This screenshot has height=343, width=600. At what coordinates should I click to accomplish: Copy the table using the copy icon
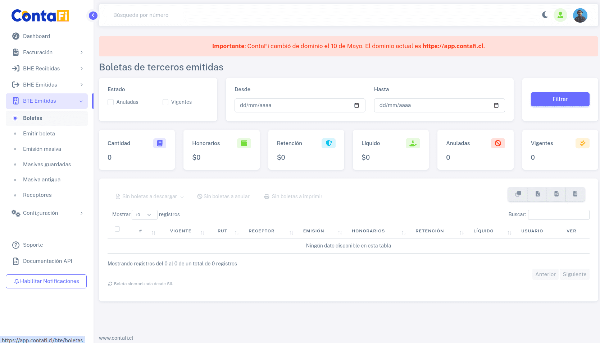(x=518, y=194)
